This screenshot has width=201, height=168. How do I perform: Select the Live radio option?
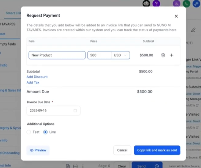45,132
